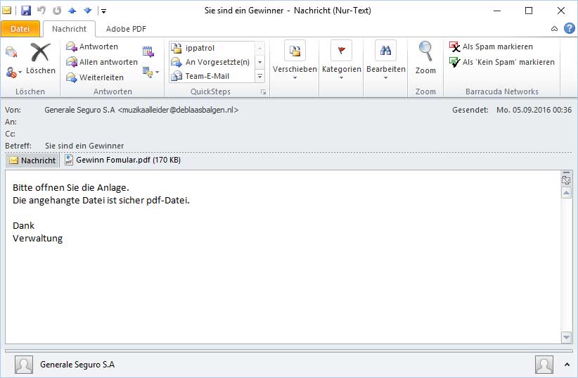Collapse the people pane at bottom

tap(565, 365)
